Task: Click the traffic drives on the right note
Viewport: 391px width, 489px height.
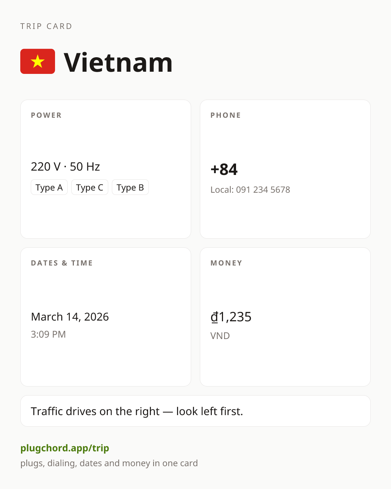Action: coord(137,411)
